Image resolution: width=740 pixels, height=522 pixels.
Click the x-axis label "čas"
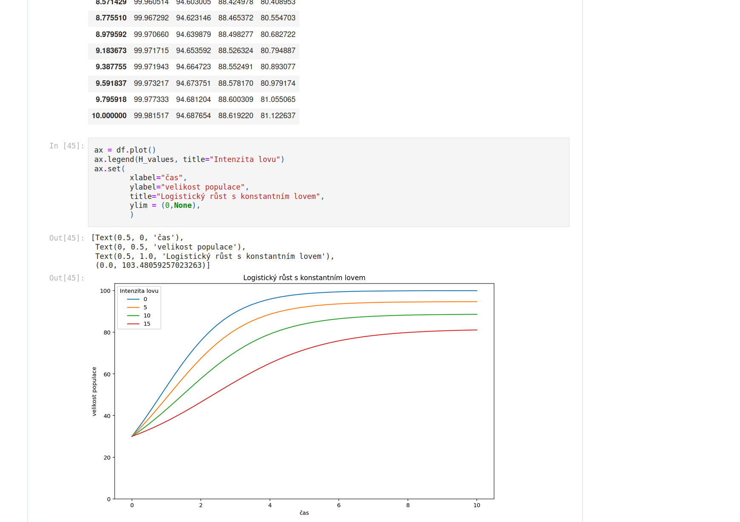(x=304, y=513)
